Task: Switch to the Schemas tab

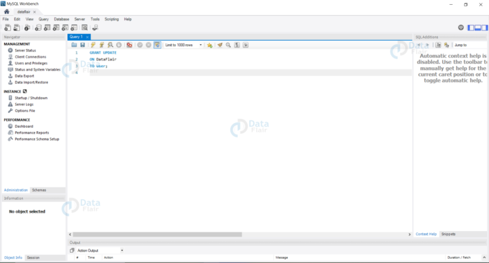Action: pos(39,190)
